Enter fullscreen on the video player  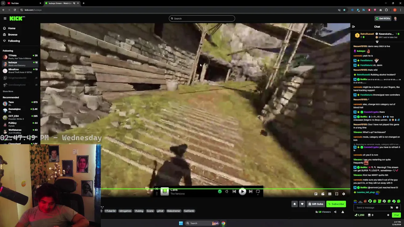coord(337,194)
